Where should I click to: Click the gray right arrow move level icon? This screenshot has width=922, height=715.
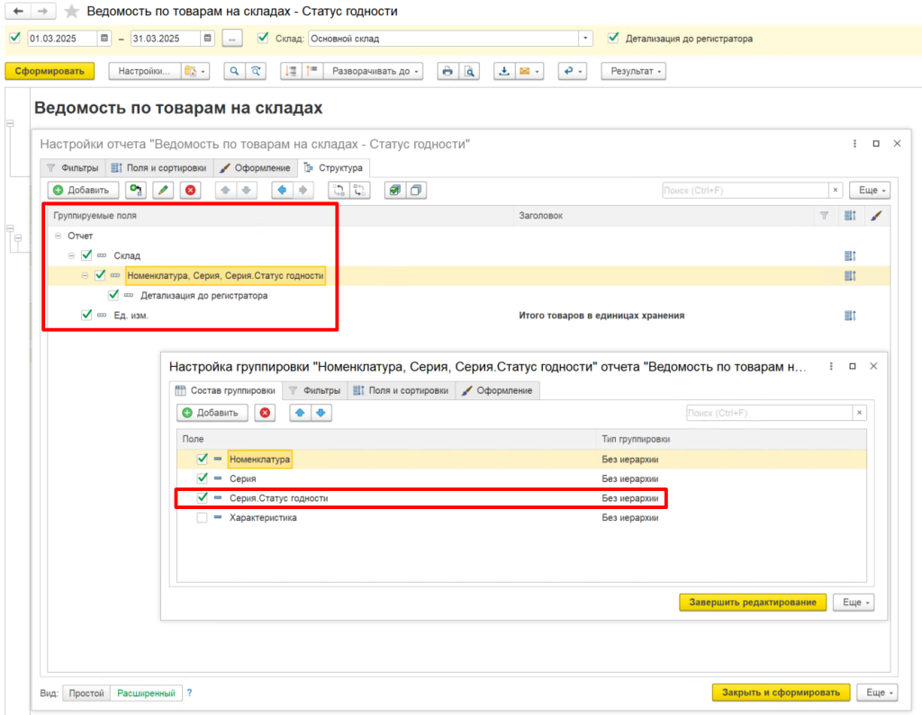[303, 190]
